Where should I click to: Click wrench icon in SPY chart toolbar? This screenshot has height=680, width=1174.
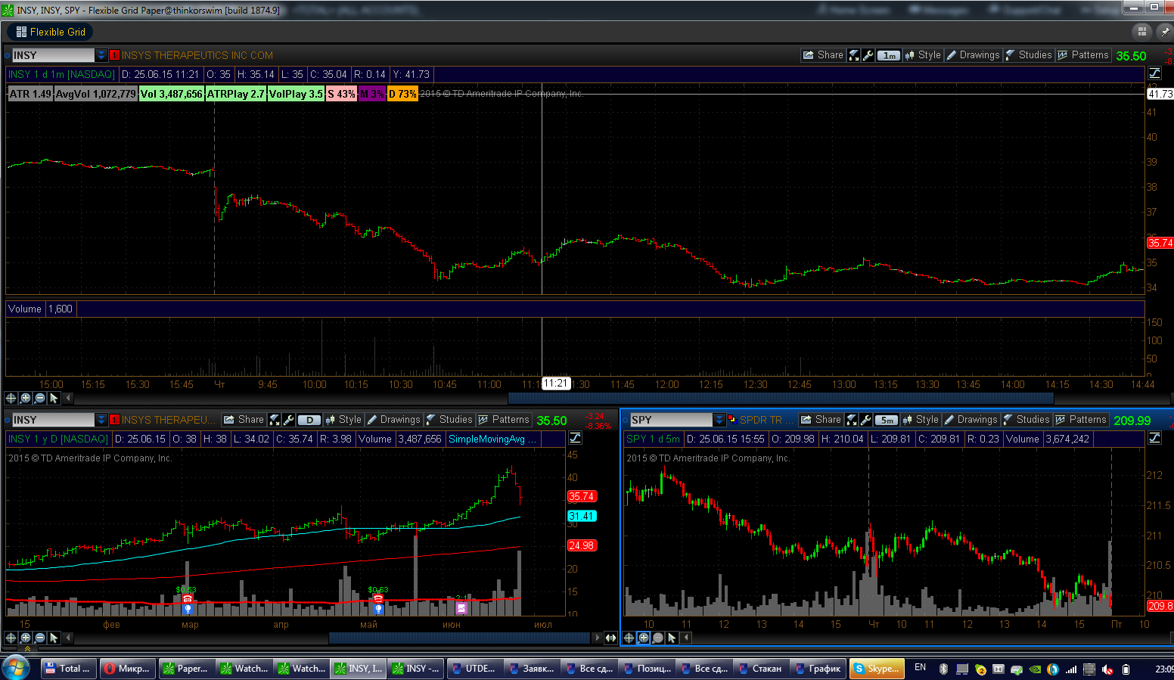point(866,420)
